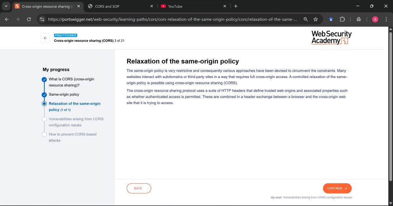Open the Chrome three-dot menu
This screenshot has height=206, width=393.
[x=386, y=20]
